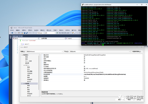
Task: Maximize the PuTTY terminal window
Action: click(x=142, y=5)
